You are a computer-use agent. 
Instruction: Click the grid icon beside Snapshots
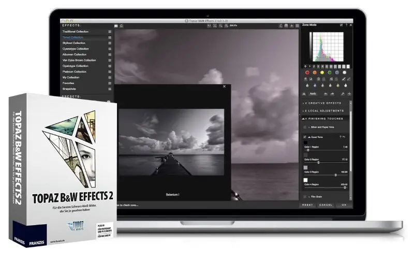(x=110, y=89)
